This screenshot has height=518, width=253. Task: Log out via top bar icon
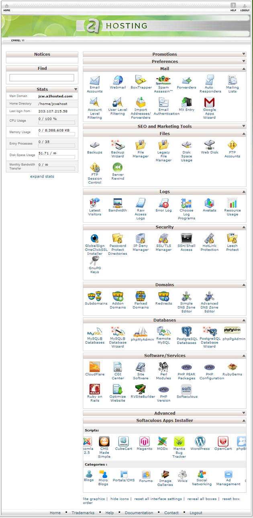(245, 8)
